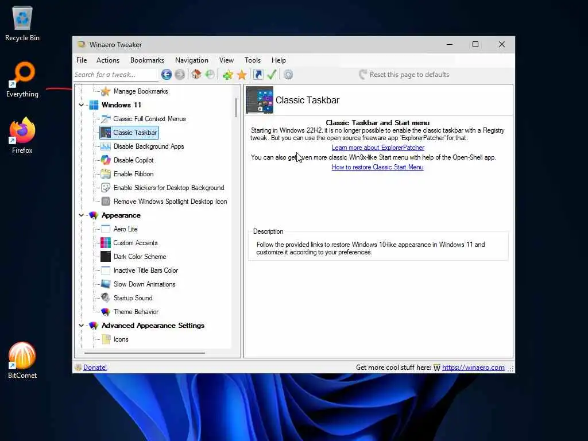
Task: Open the File menu
Action: tap(82, 60)
